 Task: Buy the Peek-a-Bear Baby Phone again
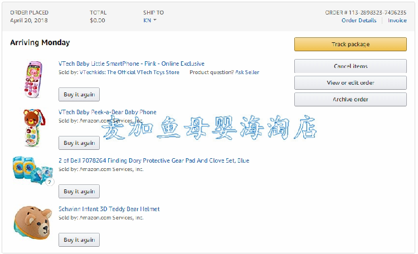pos(79,143)
